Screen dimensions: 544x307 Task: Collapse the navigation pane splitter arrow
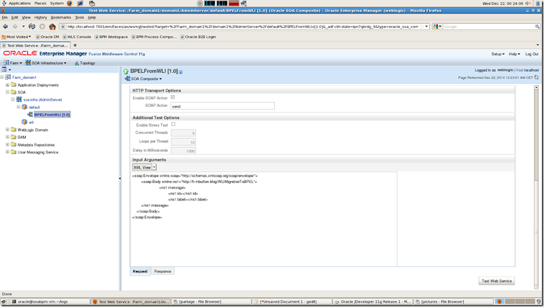[120, 178]
